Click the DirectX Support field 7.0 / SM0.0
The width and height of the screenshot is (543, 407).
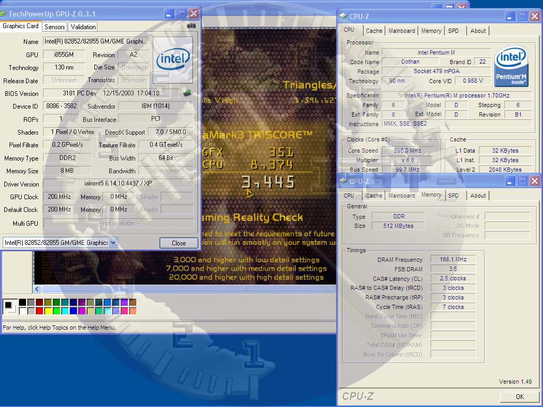click(170, 132)
